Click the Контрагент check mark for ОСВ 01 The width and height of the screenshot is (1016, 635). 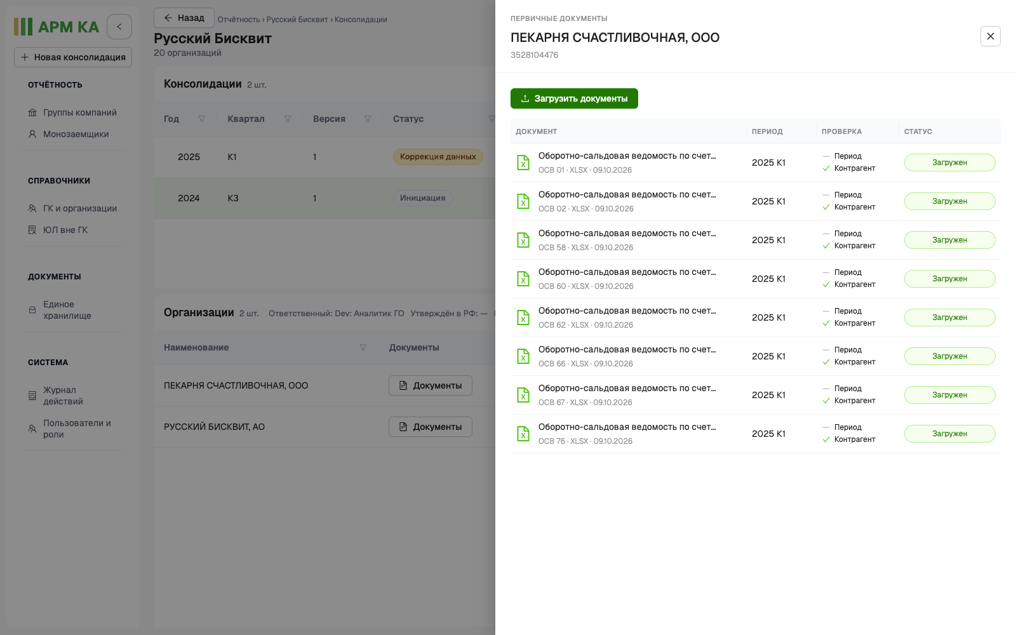point(826,168)
